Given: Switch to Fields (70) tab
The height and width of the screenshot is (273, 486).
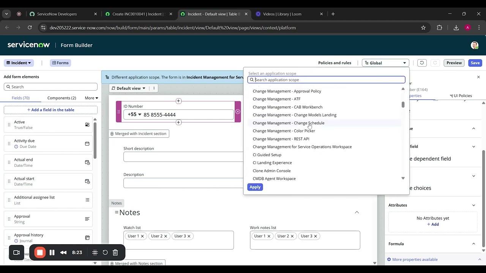Looking at the screenshot, I should [21, 98].
